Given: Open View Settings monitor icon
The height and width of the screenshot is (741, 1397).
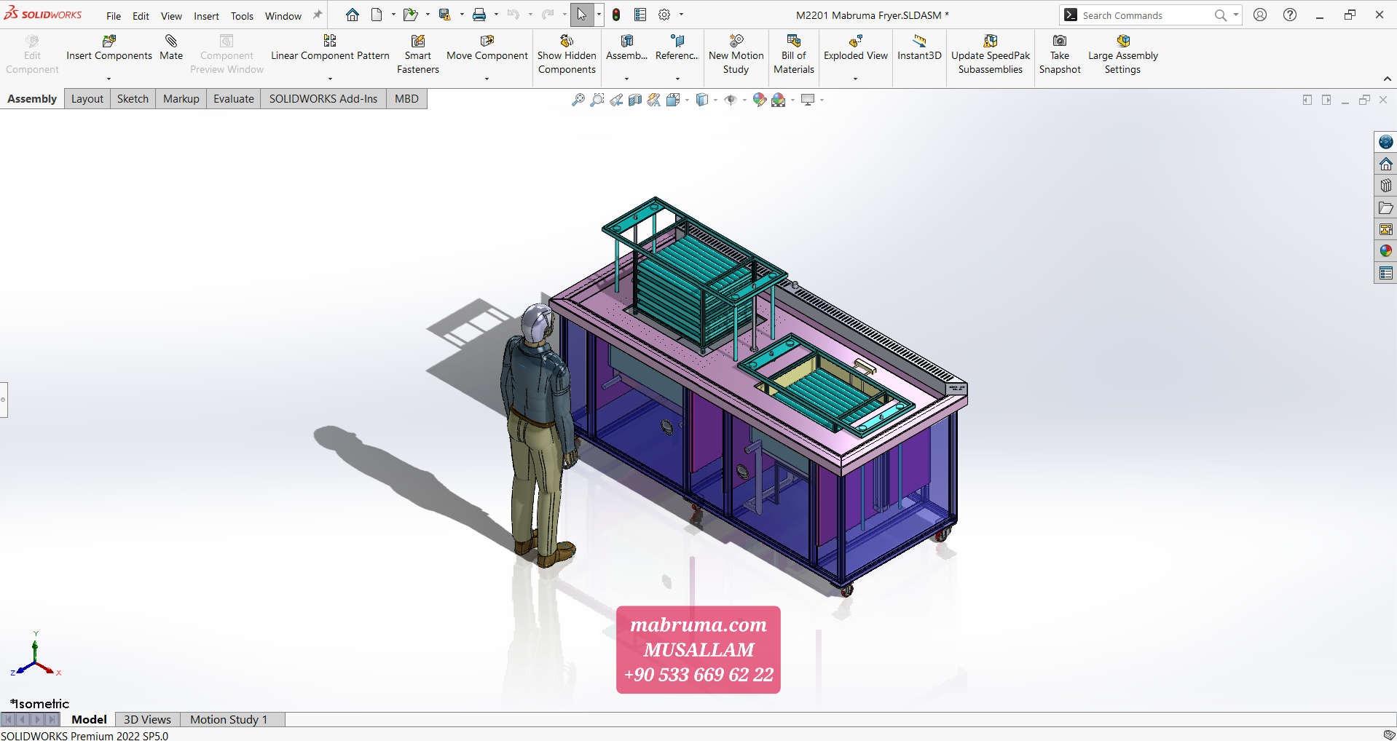Looking at the screenshot, I should [x=808, y=100].
